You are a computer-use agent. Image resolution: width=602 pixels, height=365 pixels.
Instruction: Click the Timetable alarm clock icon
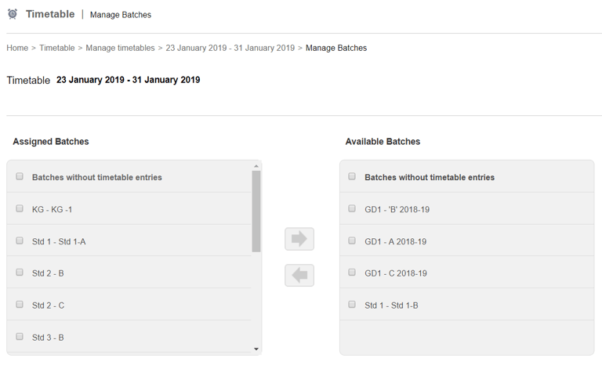click(x=13, y=14)
